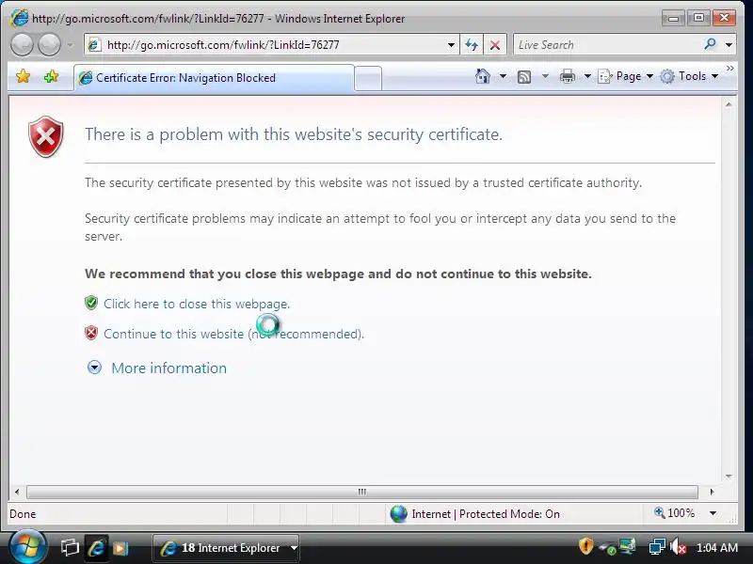Click the Back navigation button
753x564 pixels.
point(22,45)
